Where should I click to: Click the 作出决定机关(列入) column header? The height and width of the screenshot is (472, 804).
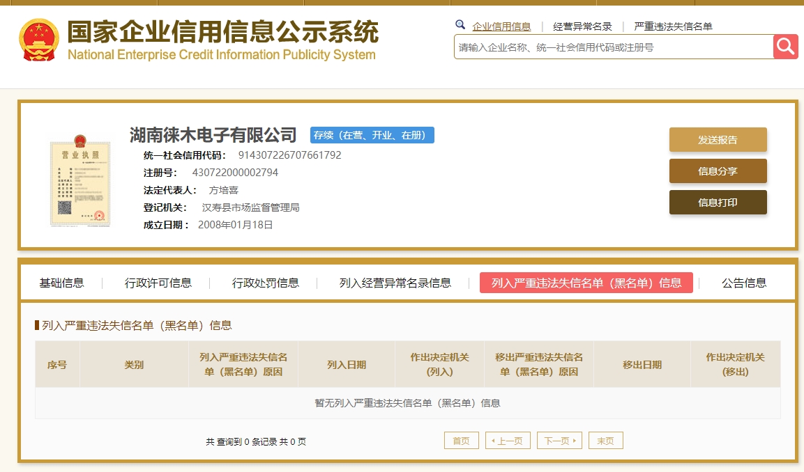click(x=440, y=365)
